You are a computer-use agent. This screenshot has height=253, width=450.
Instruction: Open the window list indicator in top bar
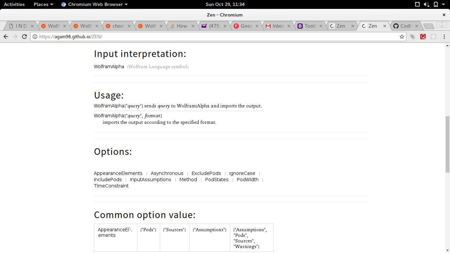point(417,4)
